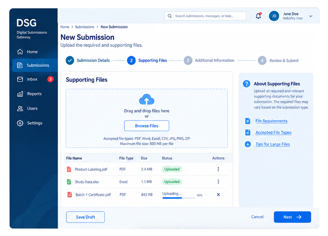Click the completed checkmark step icon
The image size is (328, 236).
click(x=70, y=60)
